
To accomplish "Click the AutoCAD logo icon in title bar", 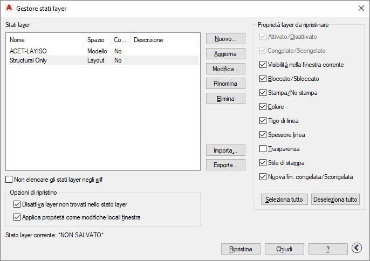I will (8, 9).
